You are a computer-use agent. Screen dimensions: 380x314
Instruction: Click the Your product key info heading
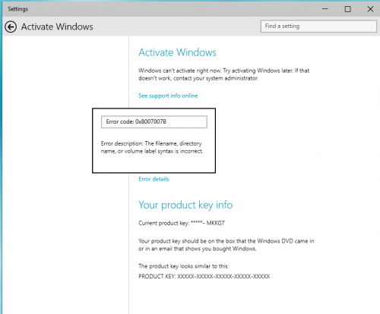185,205
